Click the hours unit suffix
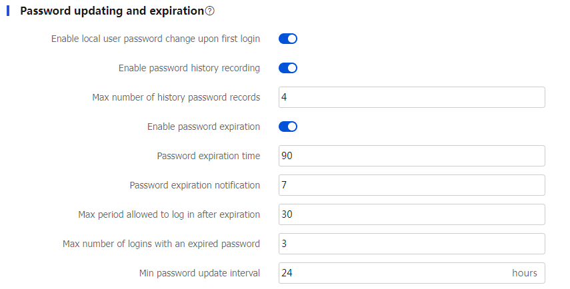This screenshot has height=289, width=570. pos(524,273)
